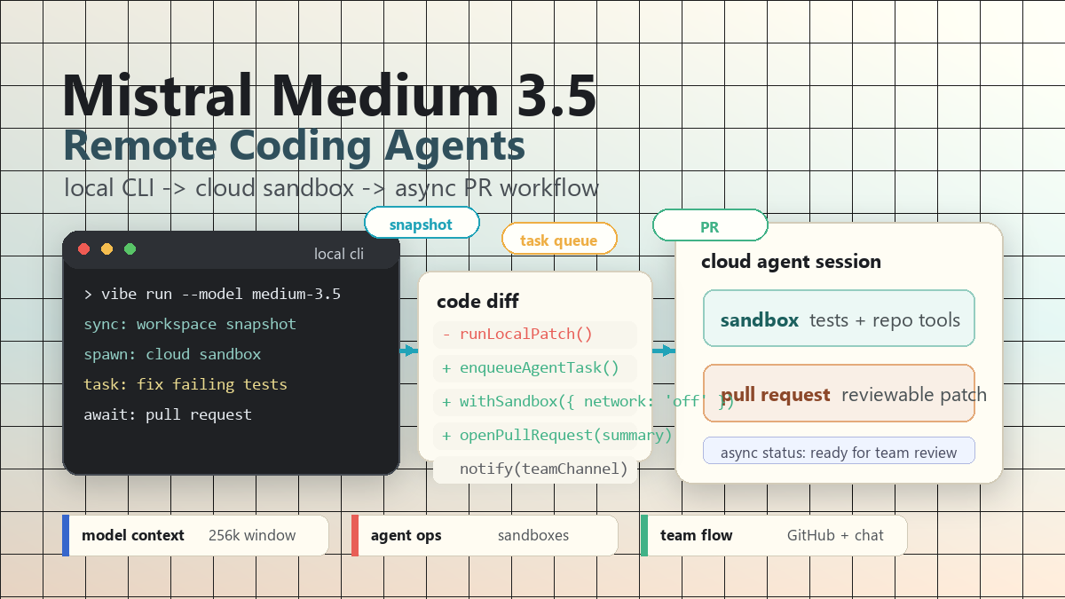Select the task queue pill label
Viewport: 1065px width, 599px height.
[x=559, y=240]
